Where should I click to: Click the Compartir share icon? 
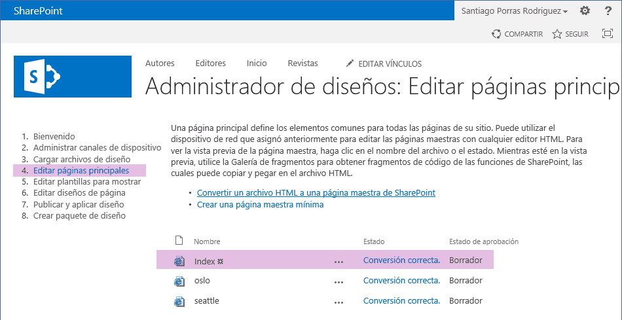(x=496, y=34)
